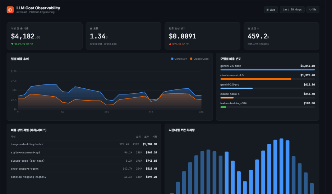Click the 15s auto-refresh button
The height and width of the screenshot is (194, 332).
(x=313, y=10)
